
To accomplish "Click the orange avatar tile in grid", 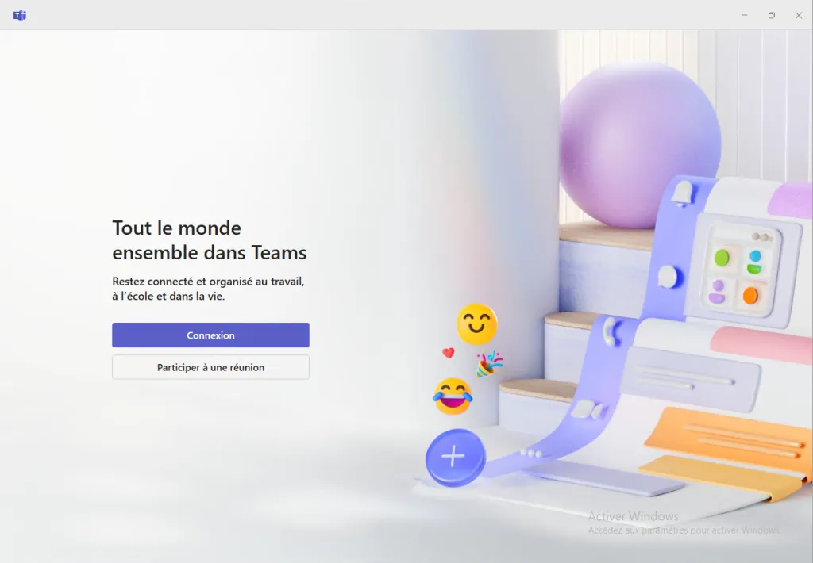I will click(x=751, y=296).
